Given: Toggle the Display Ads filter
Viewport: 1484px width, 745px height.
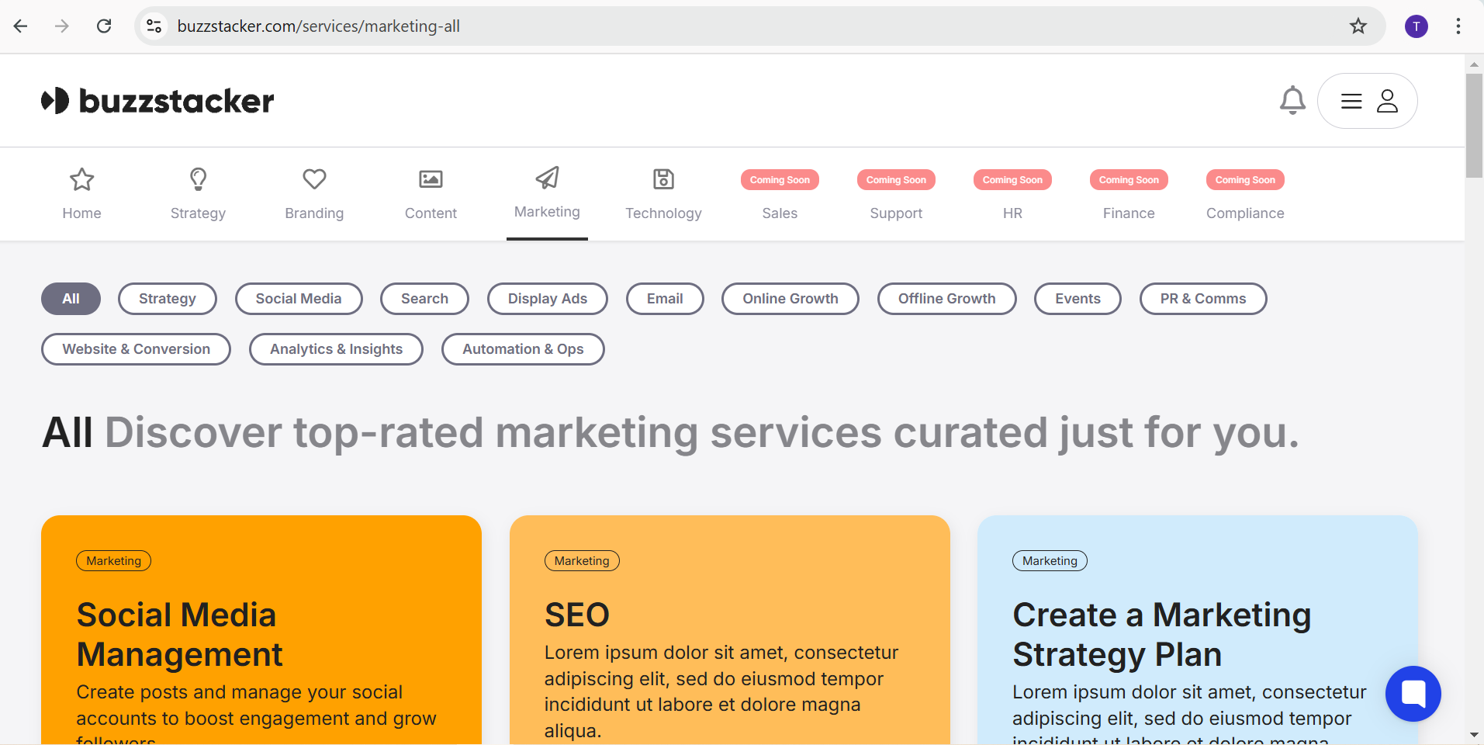Looking at the screenshot, I should (547, 299).
